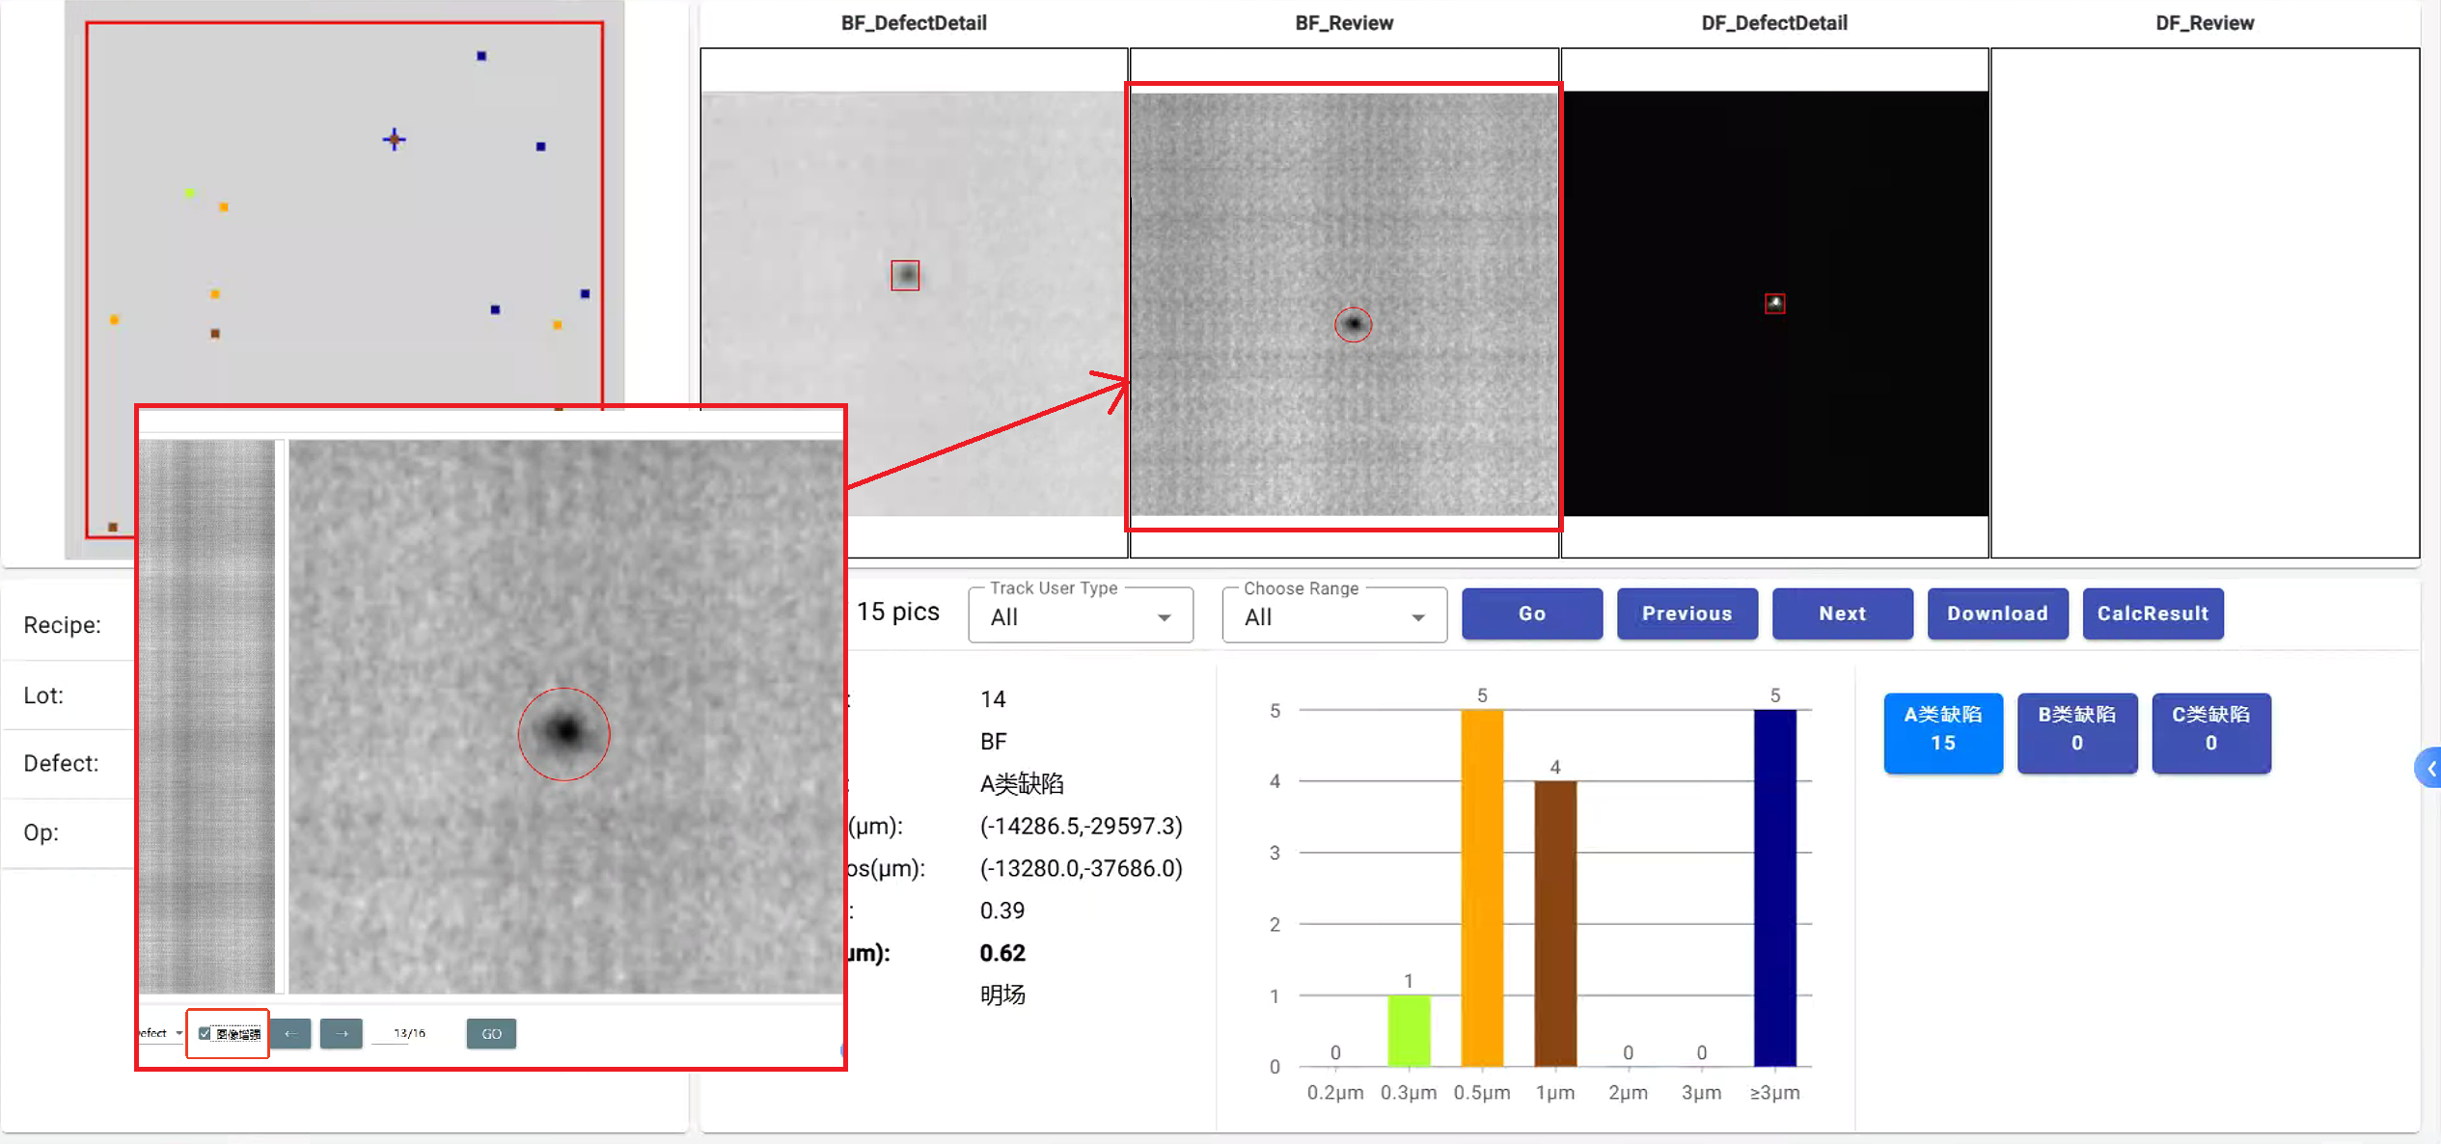This screenshot has width=2441, height=1144.
Task: Click the blue Go button
Action: pyautogui.click(x=1531, y=613)
